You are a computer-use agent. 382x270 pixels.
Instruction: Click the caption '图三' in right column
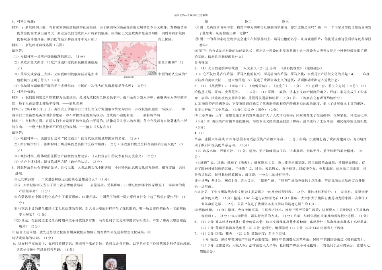coord(285,21)
